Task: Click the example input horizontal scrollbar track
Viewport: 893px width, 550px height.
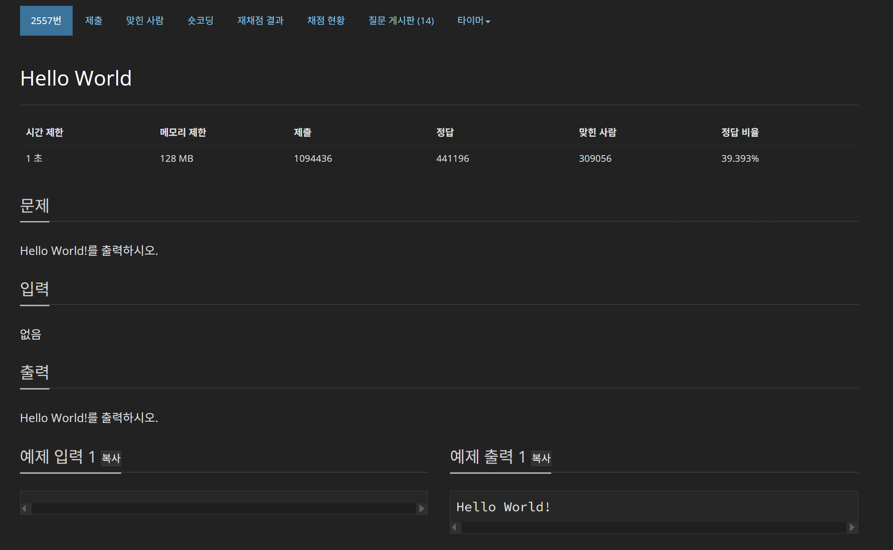Action: point(223,509)
